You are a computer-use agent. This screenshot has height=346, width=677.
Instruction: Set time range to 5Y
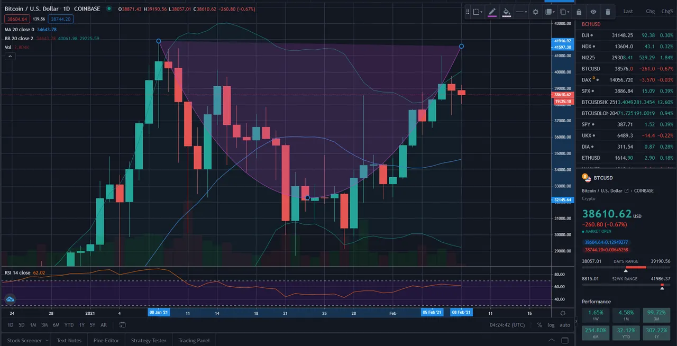point(93,325)
